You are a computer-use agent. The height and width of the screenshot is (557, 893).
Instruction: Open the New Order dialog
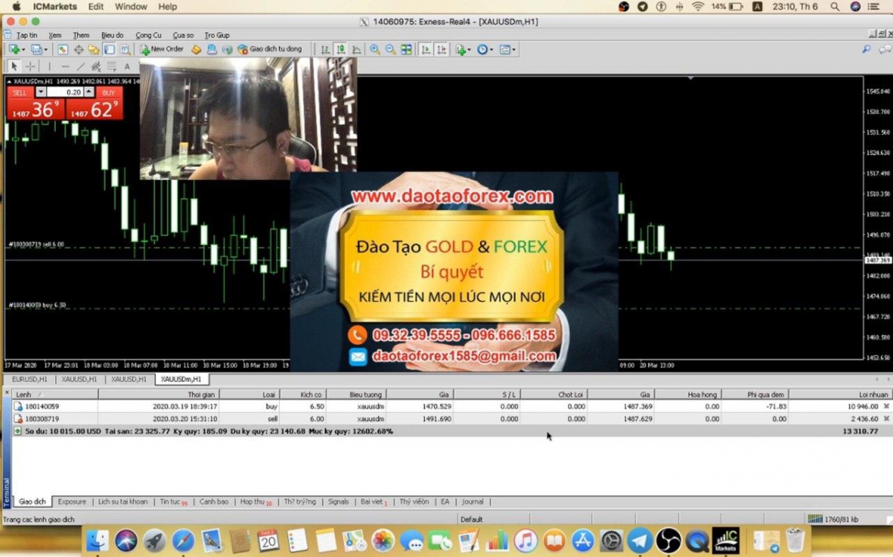161,49
